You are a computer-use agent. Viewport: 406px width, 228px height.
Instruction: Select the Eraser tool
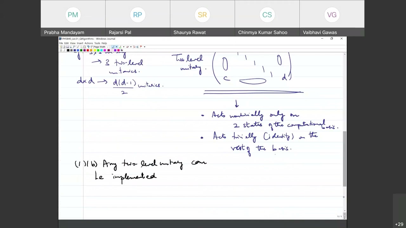127,47
